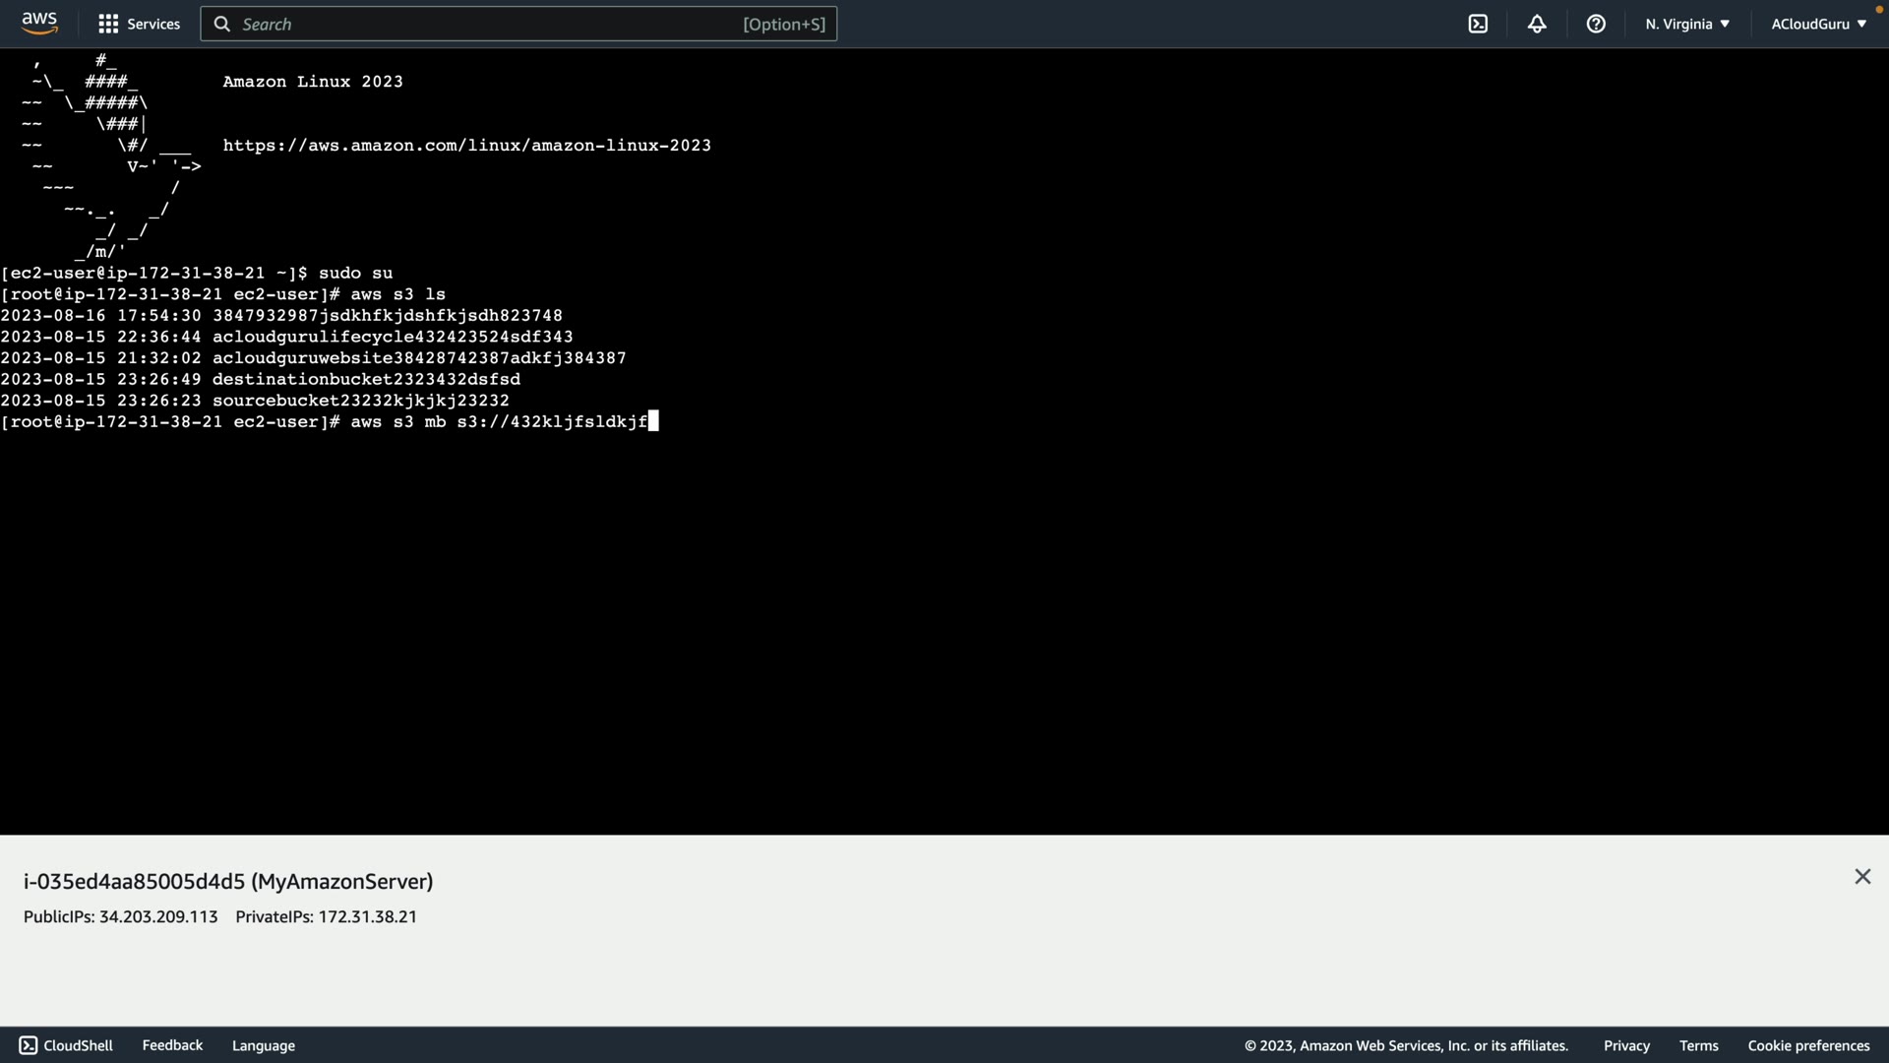Image resolution: width=1889 pixels, height=1063 pixels.
Task: Open the help question mark menu
Action: point(1596,24)
